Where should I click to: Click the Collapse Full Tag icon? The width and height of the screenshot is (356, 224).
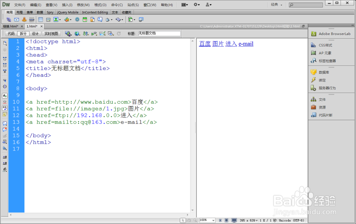(x=5, y=59)
